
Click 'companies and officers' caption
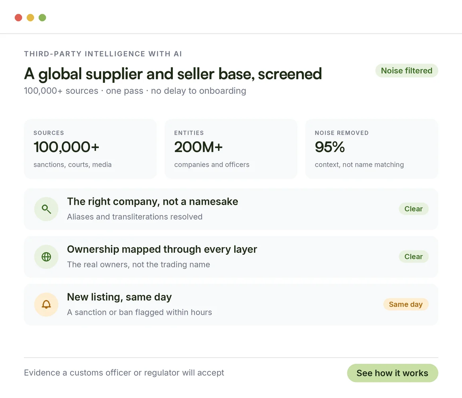pyautogui.click(x=212, y=164)
